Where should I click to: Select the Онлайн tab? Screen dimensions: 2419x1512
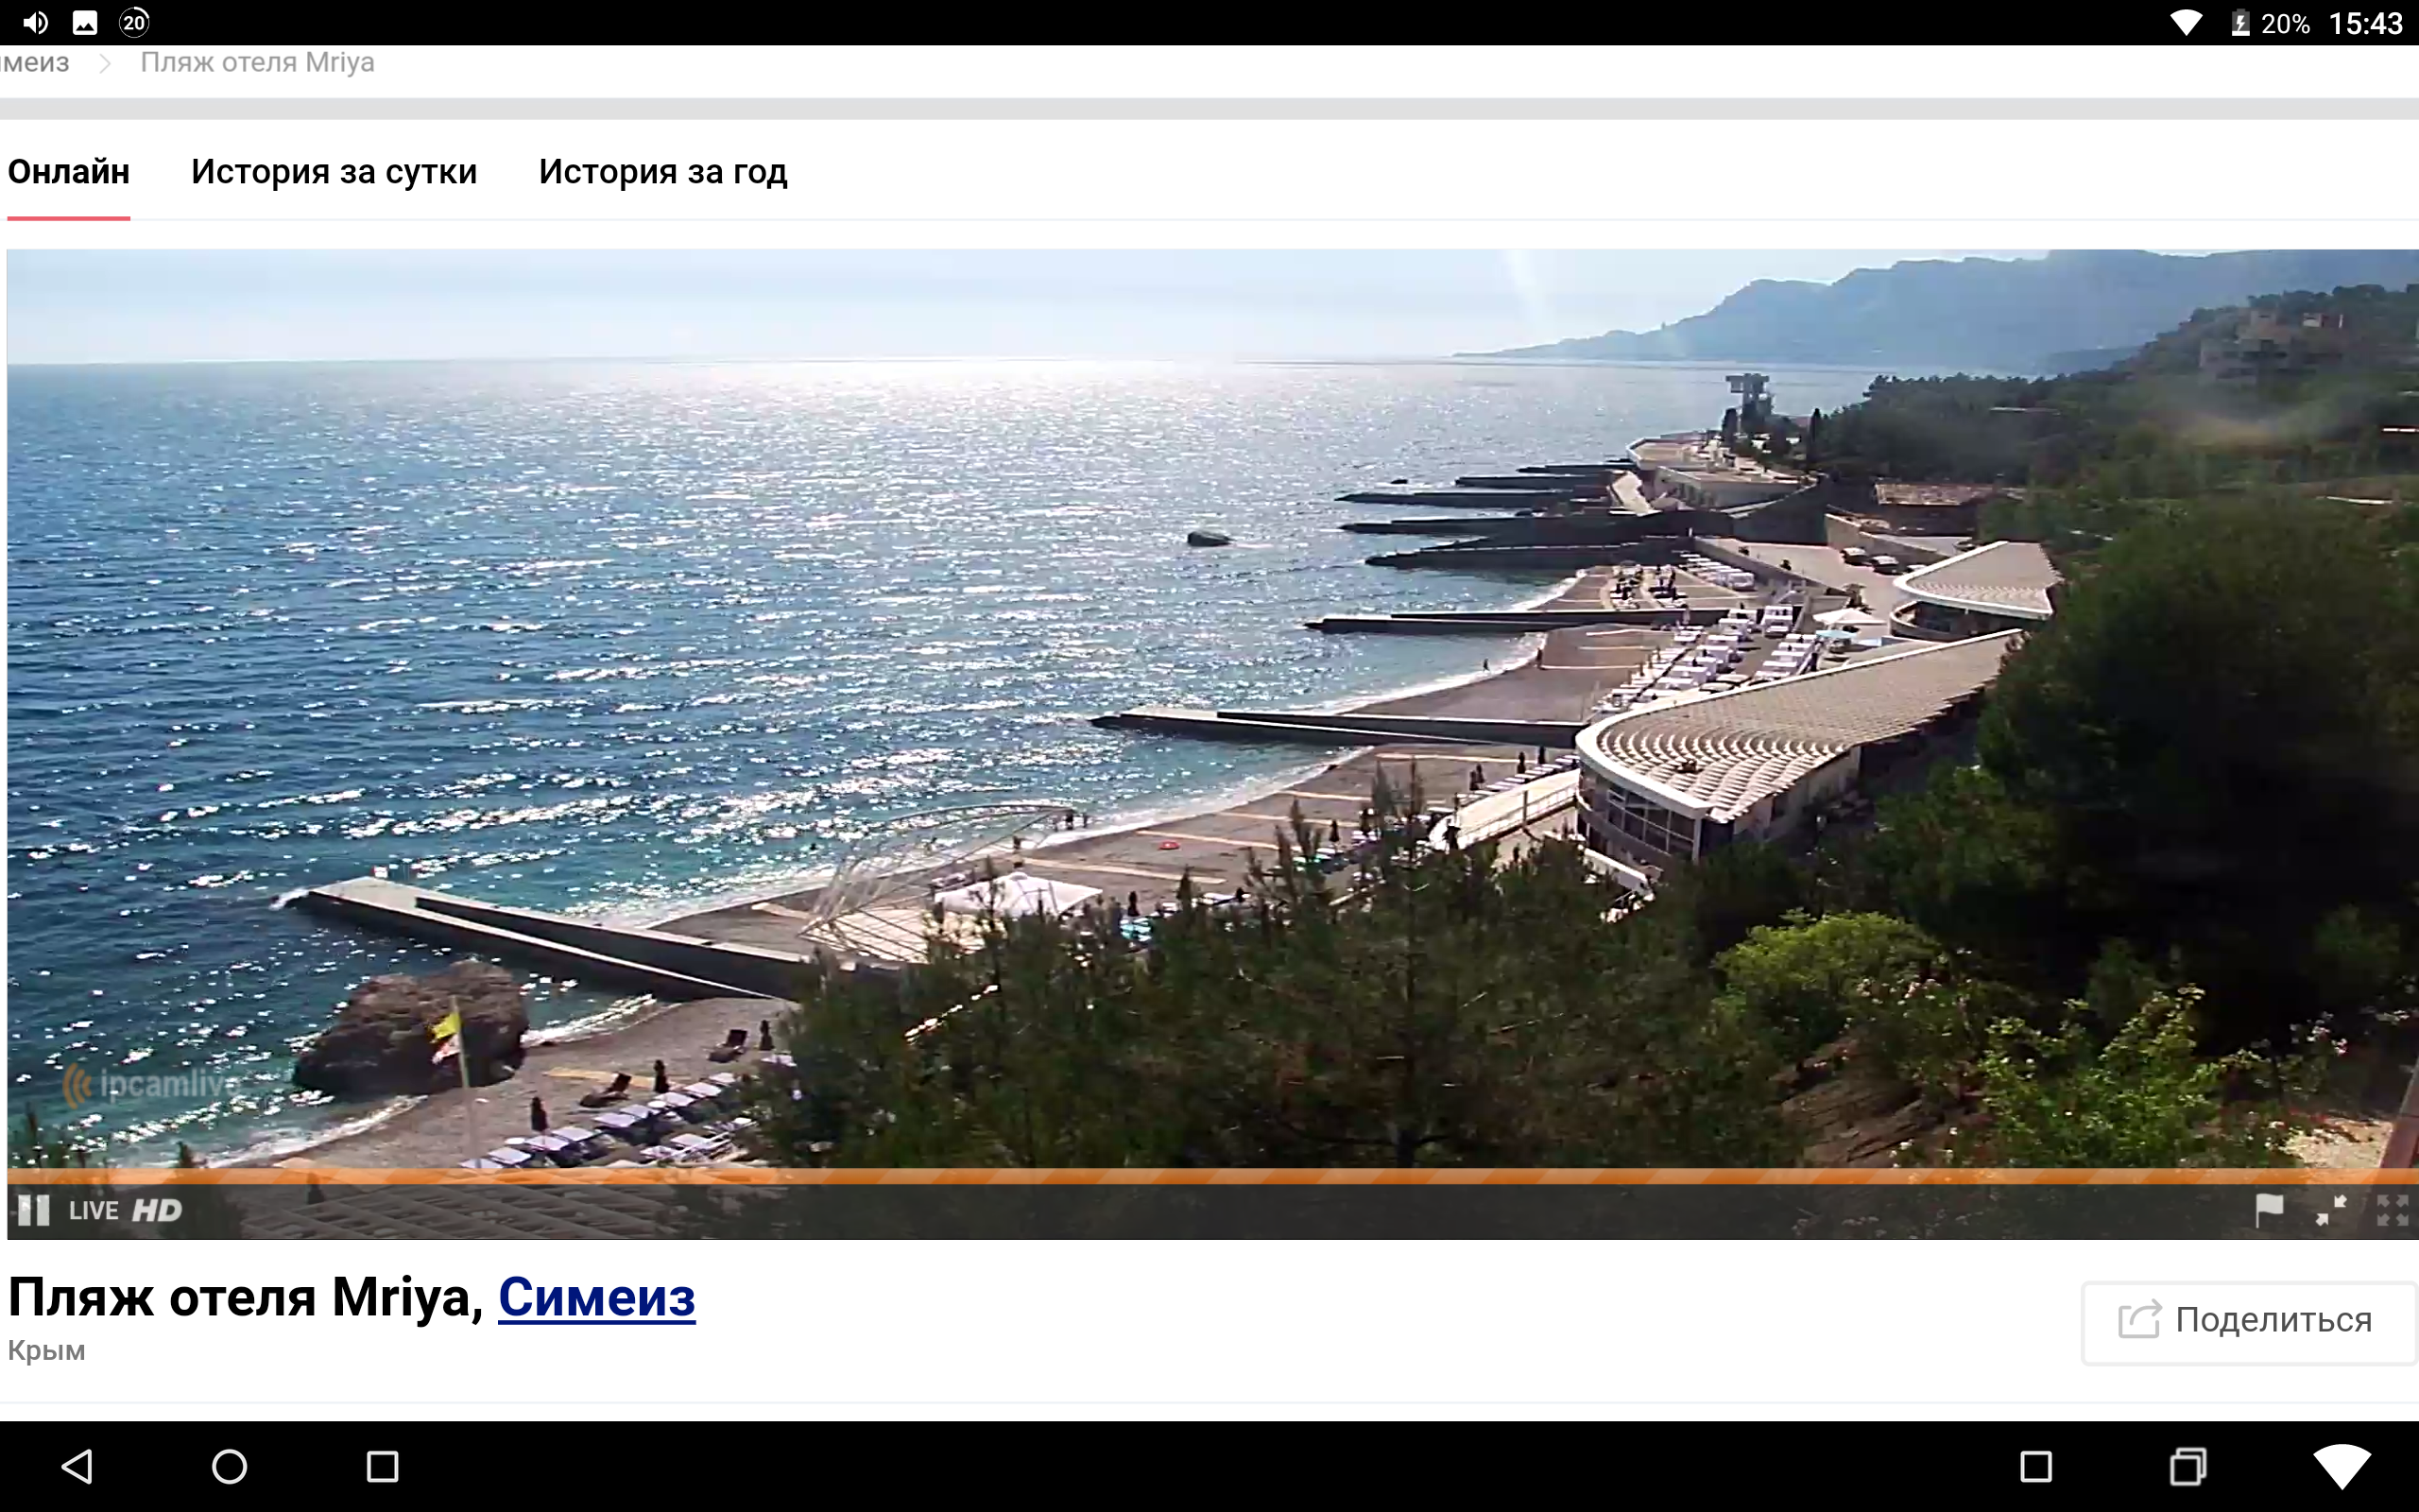[68, 172]
